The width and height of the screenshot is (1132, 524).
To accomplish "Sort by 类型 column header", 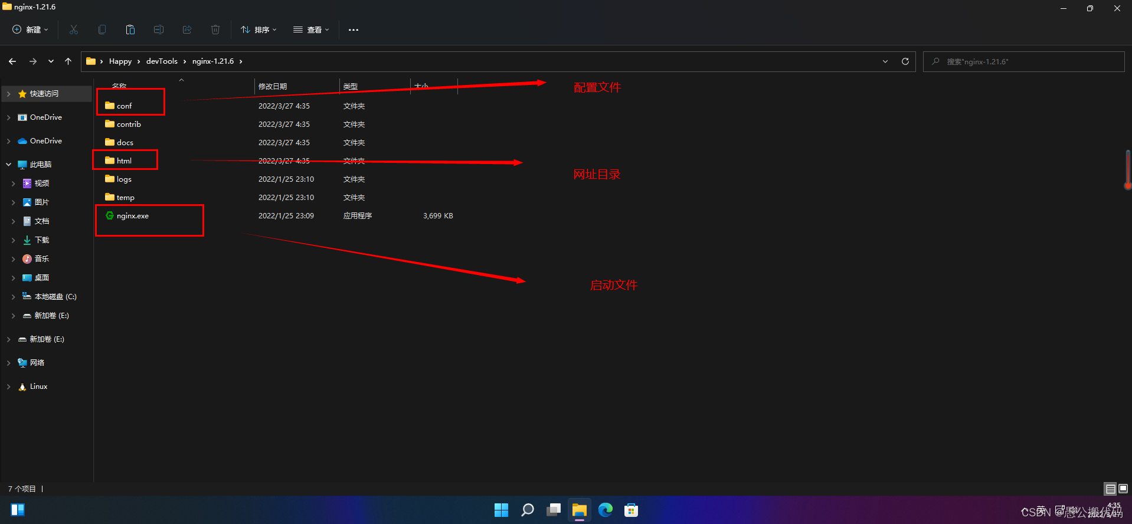I will [x=351, y=86].
